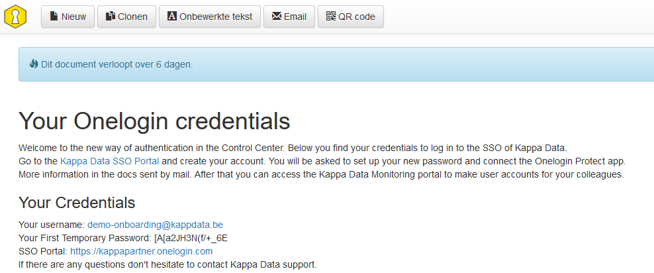Click the "Your Onelogin credentials" heading
Image resolution: width=654 pixels, height=273 pixels.
click(x=154, y=121)
